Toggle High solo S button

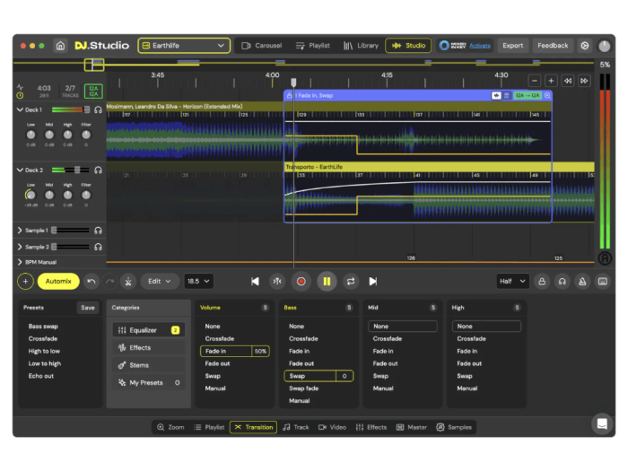pyautogui.click(x=517, y=308)
